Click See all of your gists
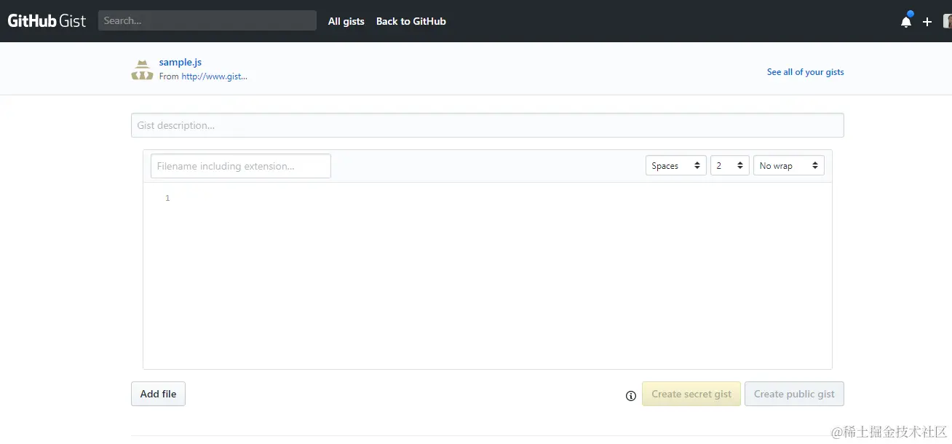Screen dimensions: 952x444 tap(805, 71)
